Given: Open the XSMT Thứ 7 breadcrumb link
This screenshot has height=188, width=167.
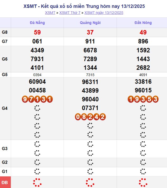Looking at the screenshot, I should point(70,13).
